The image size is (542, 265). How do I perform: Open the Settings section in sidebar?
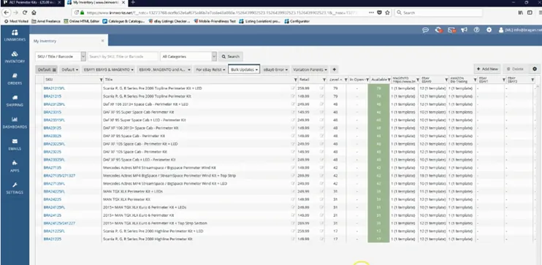point(15,188)
